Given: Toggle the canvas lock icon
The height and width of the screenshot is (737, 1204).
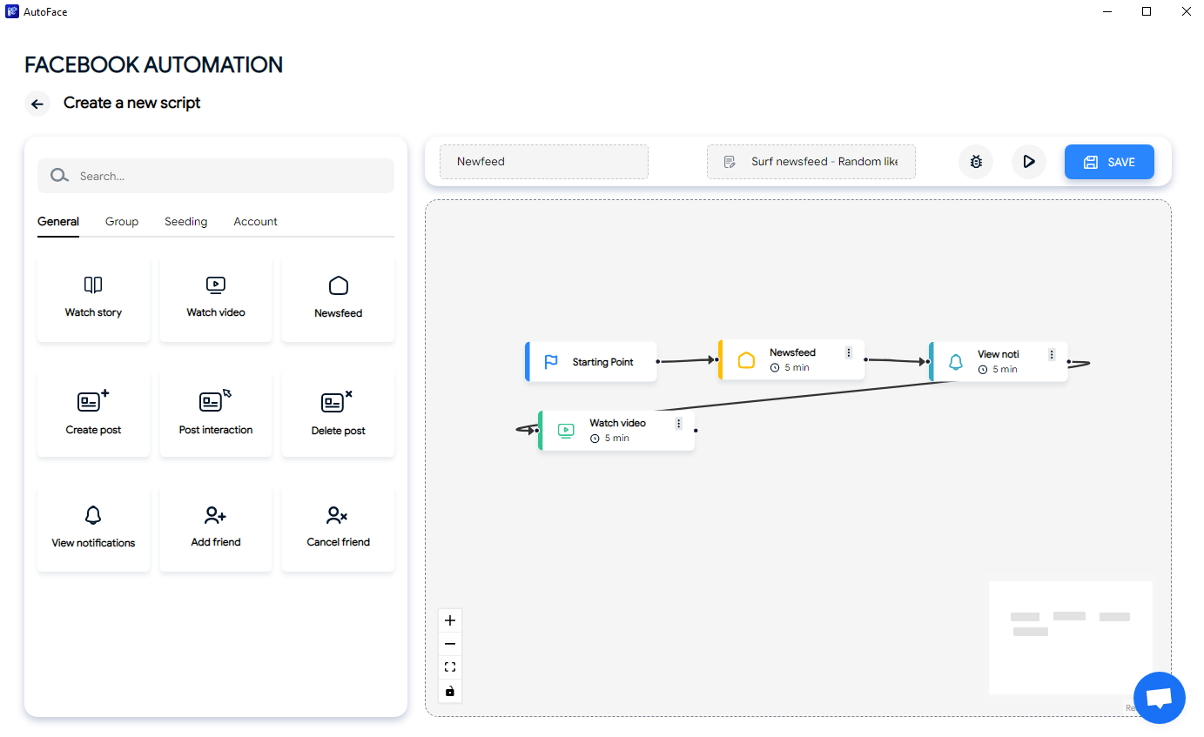Looking at the screenshot, I should [450, 691].
